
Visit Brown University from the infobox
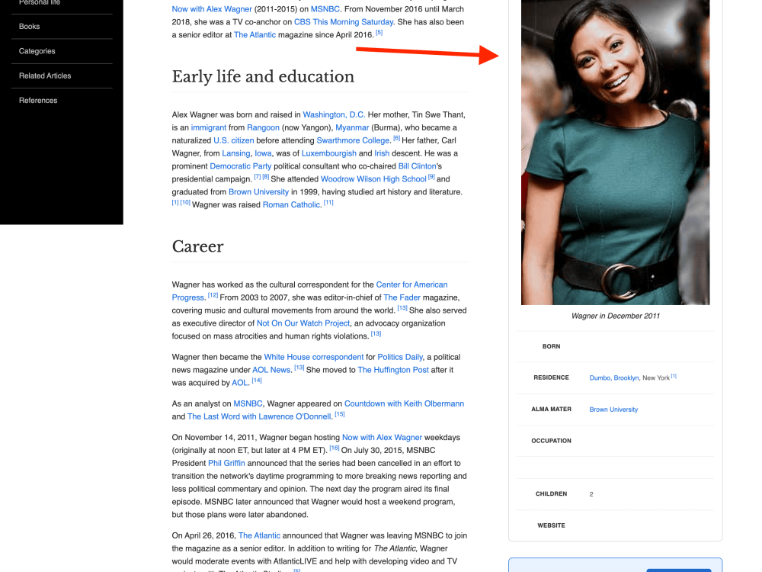(x=613, y=409)
